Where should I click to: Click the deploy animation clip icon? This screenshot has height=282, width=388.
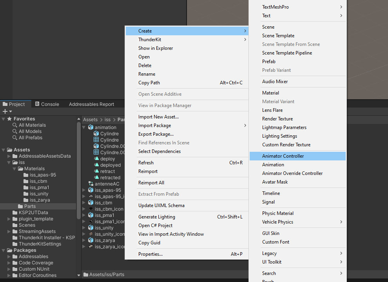pos(96,159)
